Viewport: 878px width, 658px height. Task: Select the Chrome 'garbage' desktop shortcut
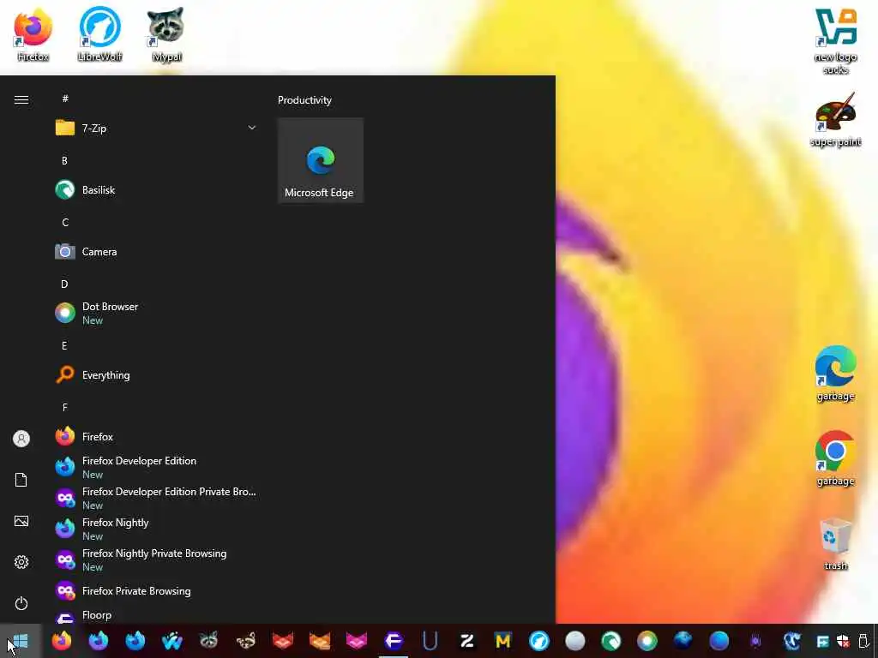coord(835,459)
